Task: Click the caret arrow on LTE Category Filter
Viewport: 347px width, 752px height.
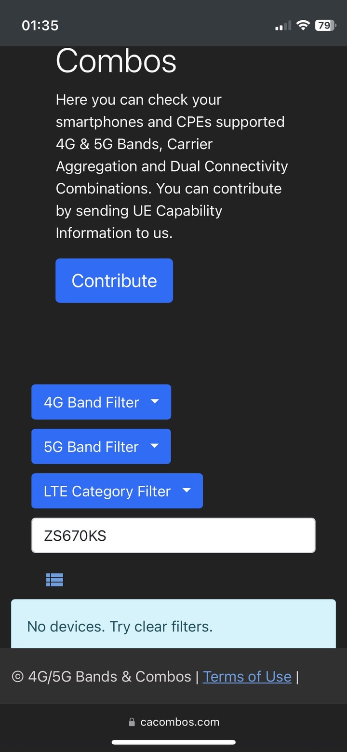Action: coord(187,491)
